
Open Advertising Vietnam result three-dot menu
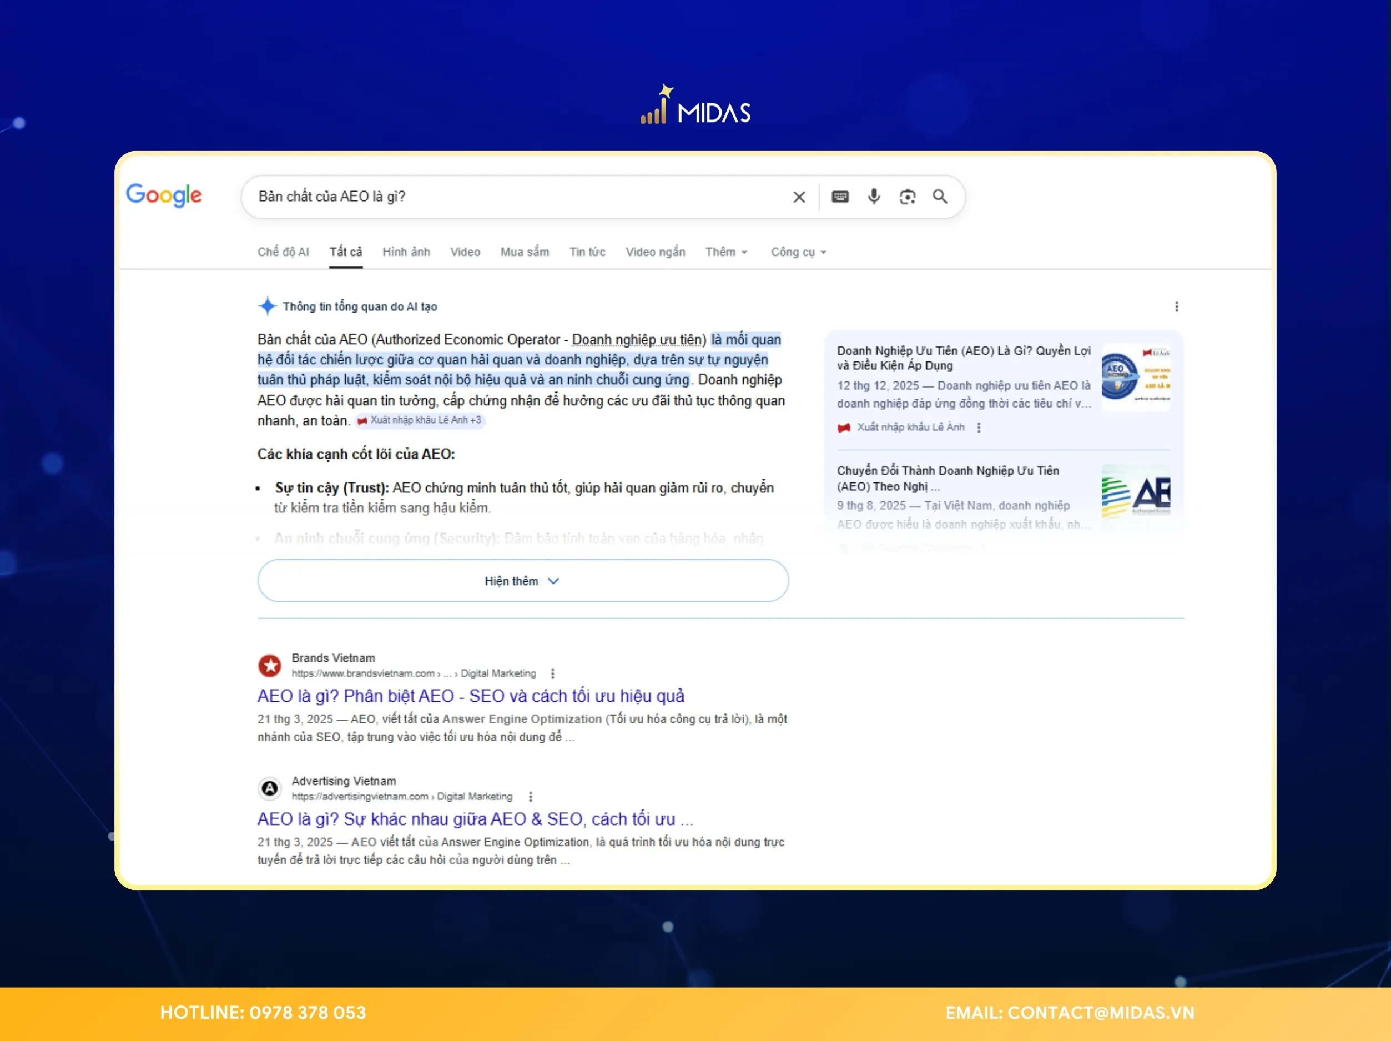point(530,797)
